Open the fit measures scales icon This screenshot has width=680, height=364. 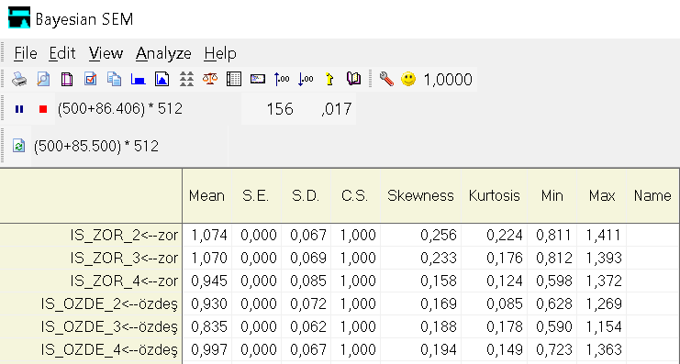pyautogui.click(x=210, y=79)
